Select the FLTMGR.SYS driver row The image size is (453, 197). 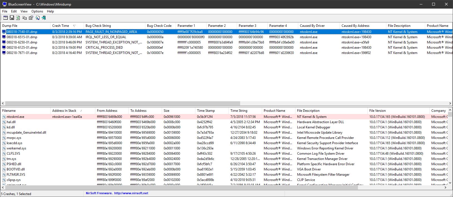(16, 175)
